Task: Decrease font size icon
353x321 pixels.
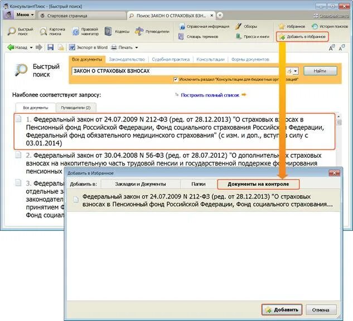Action: click(342, 47)
